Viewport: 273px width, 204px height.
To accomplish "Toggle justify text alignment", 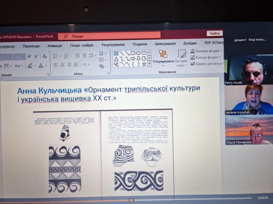I will click(x=76, y=65).
